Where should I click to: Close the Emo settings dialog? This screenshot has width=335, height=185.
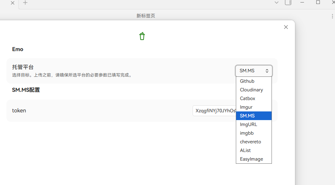click(286, 27)
